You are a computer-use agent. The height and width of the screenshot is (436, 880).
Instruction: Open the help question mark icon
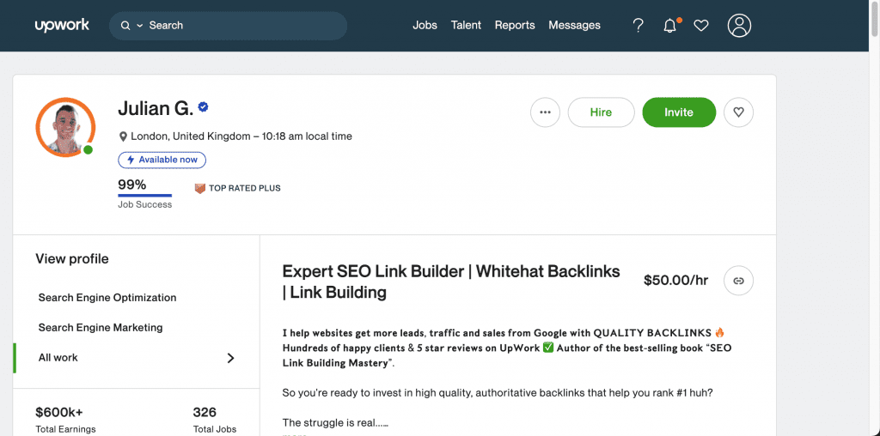(x=638, y=25)
